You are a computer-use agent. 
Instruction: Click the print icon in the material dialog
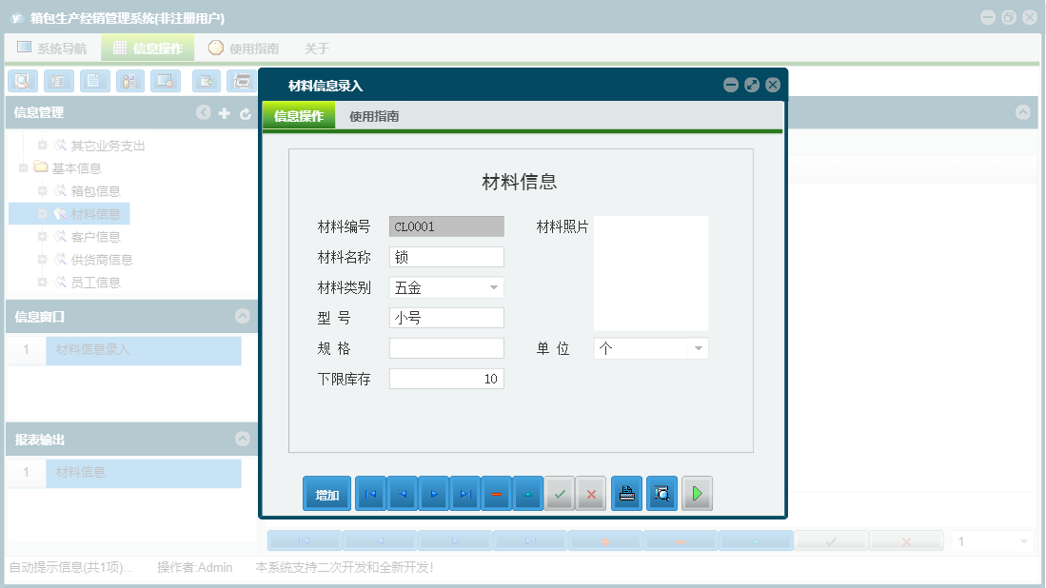pos(626,493)
